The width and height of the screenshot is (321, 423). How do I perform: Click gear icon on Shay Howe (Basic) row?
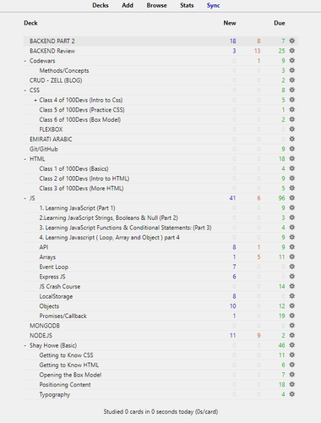[292, 345]
